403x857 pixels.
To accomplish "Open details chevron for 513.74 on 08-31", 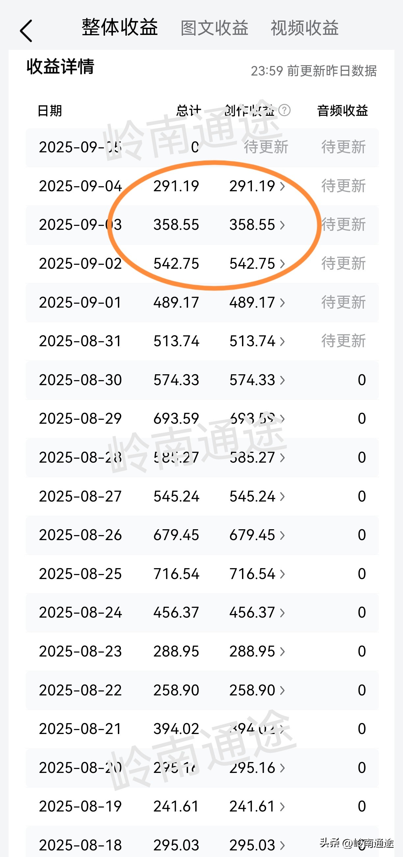I will (x=282, y=341).
